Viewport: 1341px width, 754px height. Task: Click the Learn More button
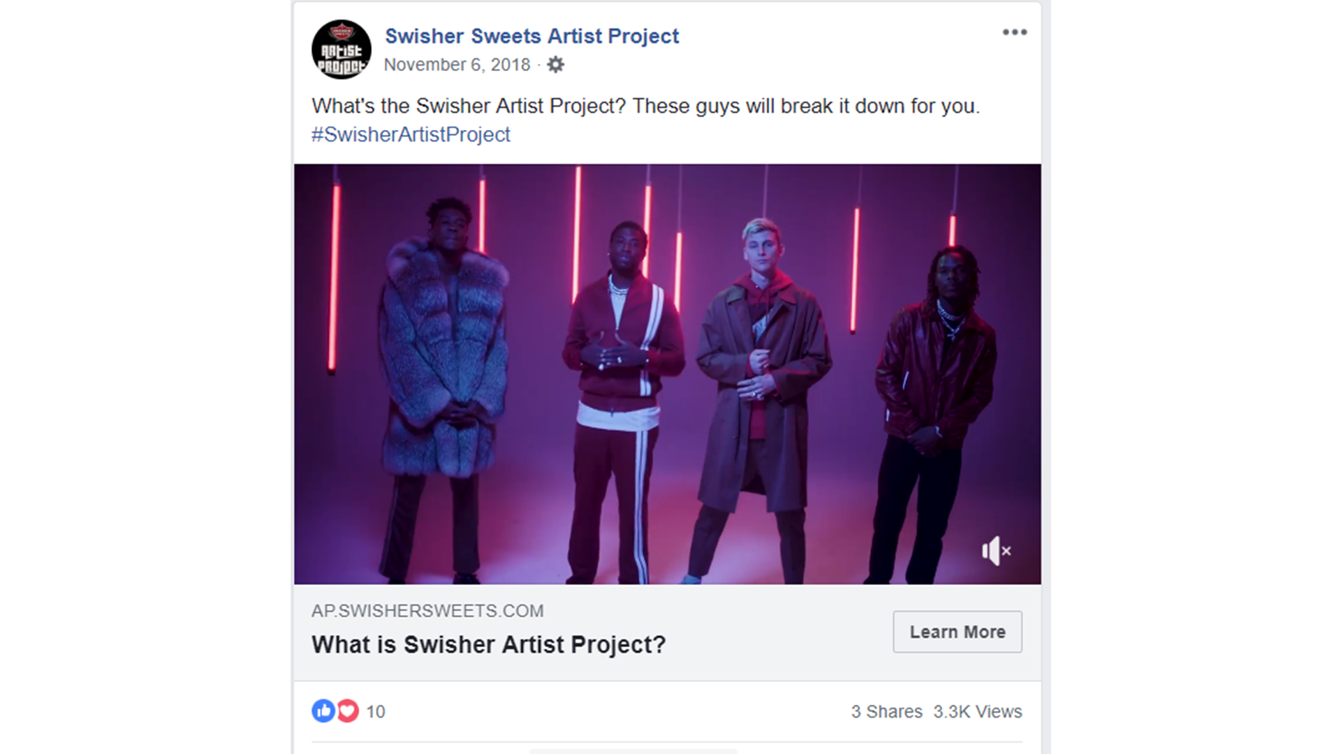(957, 632)
